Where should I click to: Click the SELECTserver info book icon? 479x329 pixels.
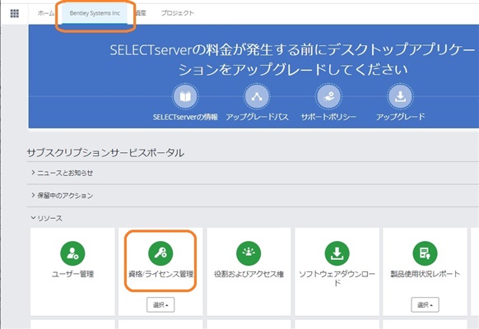pyautogui.click(x=185, y=96)
